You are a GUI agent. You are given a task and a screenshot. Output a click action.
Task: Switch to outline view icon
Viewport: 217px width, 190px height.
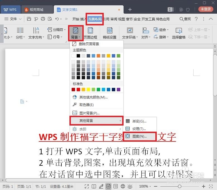click(x=115, y=186)
